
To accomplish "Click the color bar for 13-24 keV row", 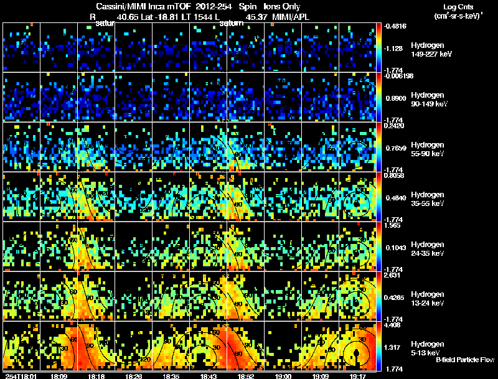I will (378, 296).
